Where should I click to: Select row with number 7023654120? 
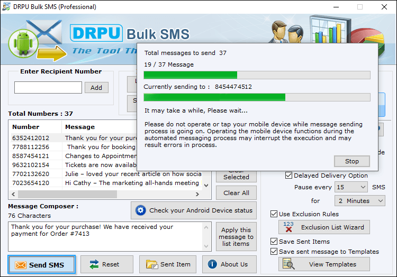106,183
